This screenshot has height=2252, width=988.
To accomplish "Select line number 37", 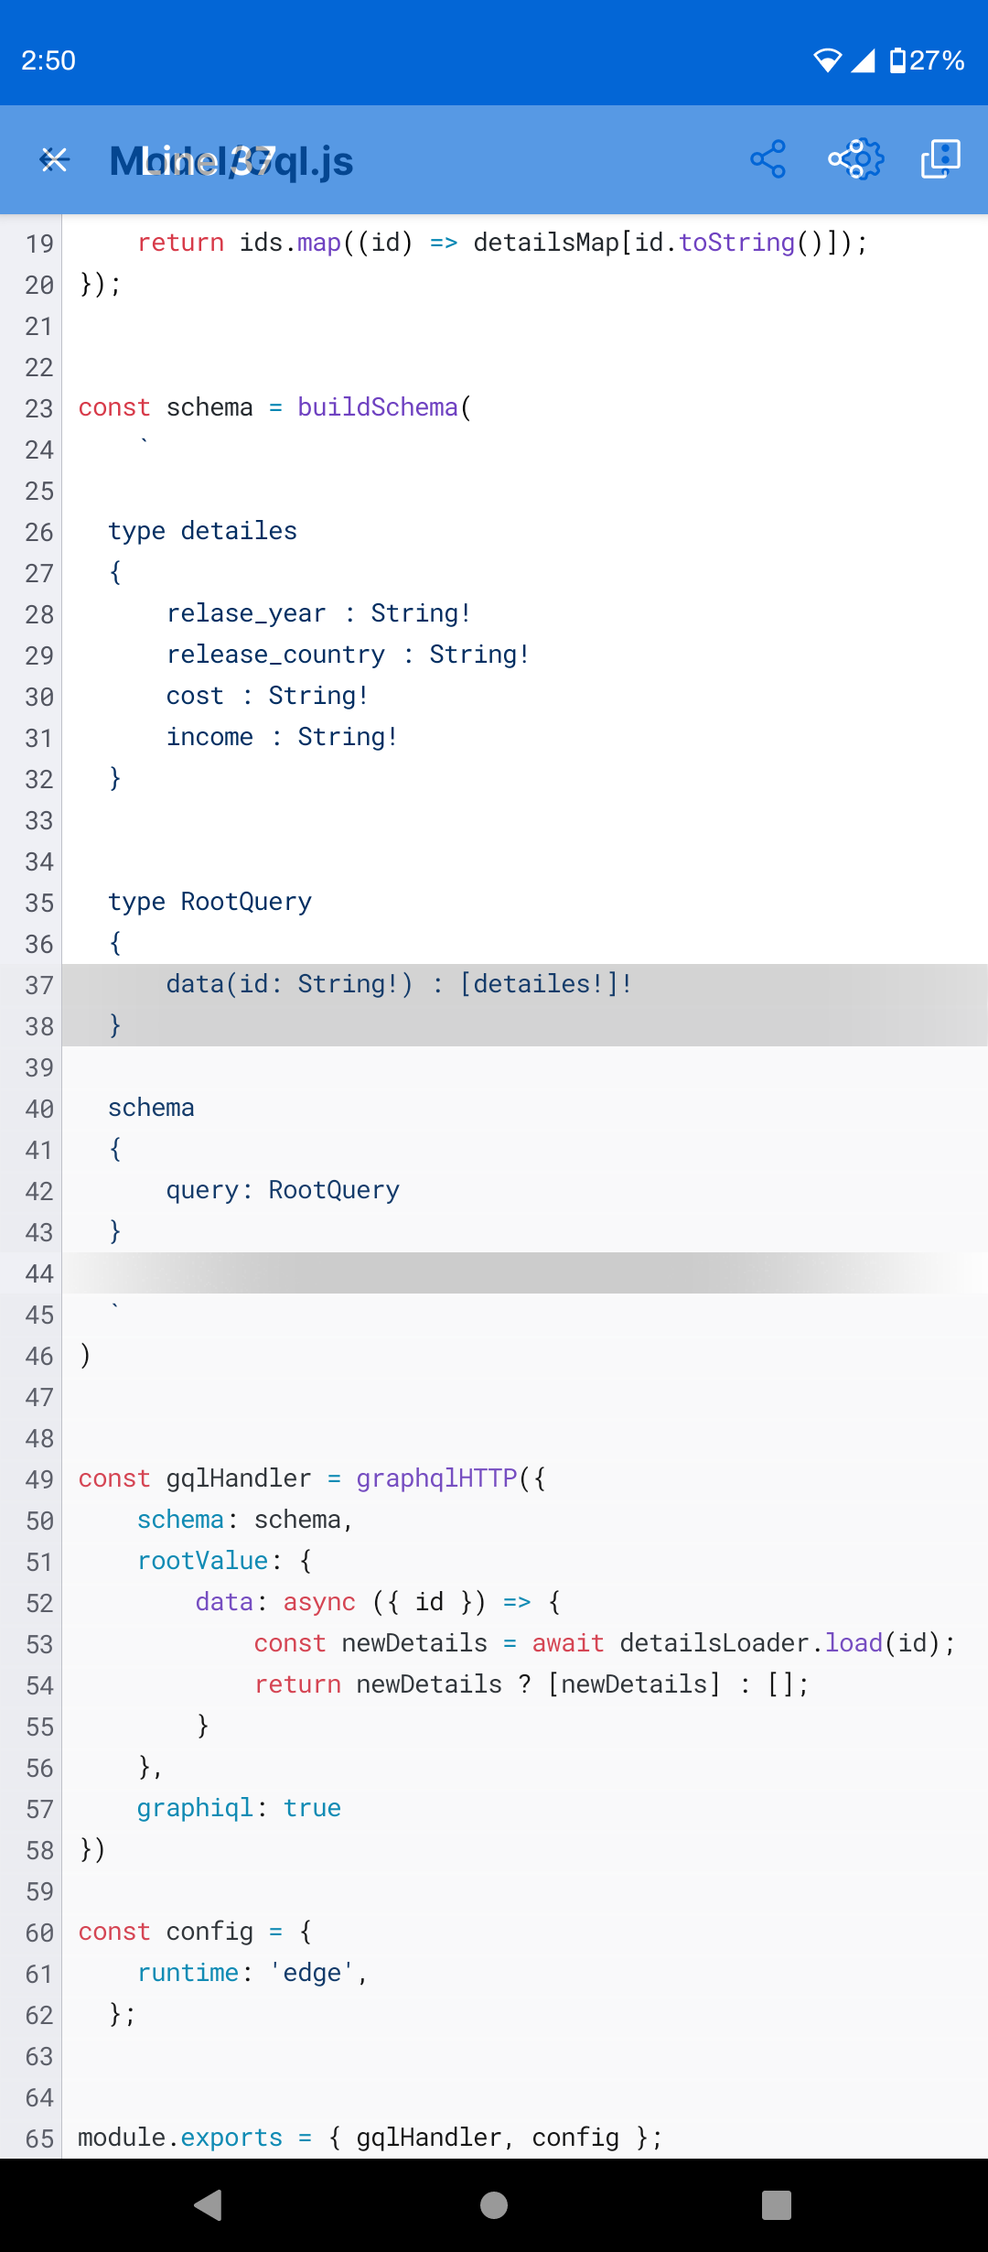I will (39, 985).
